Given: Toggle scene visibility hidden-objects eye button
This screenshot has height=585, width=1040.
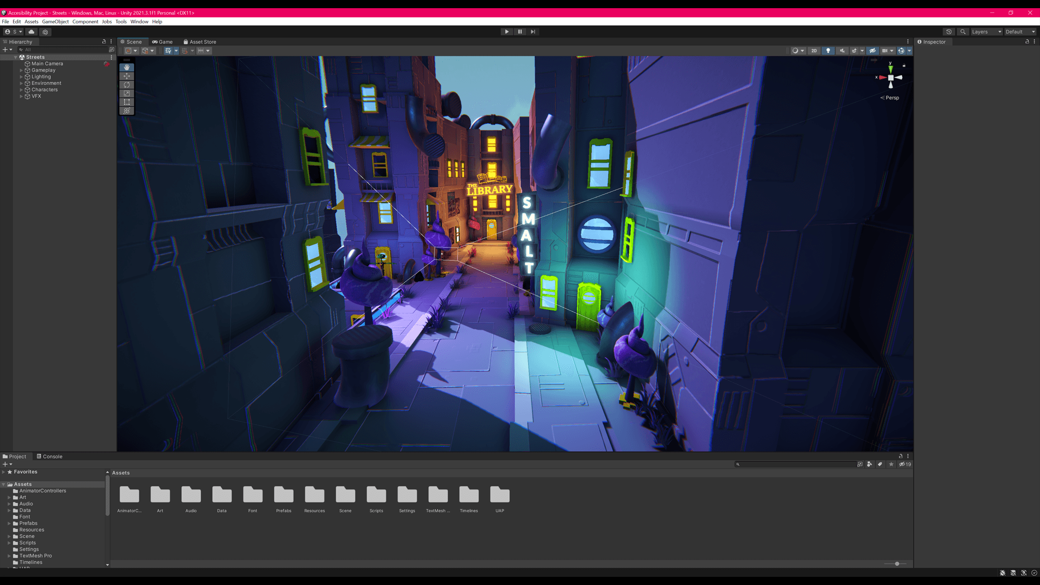Looking at the screenshot, I should (x=872, y=51).
